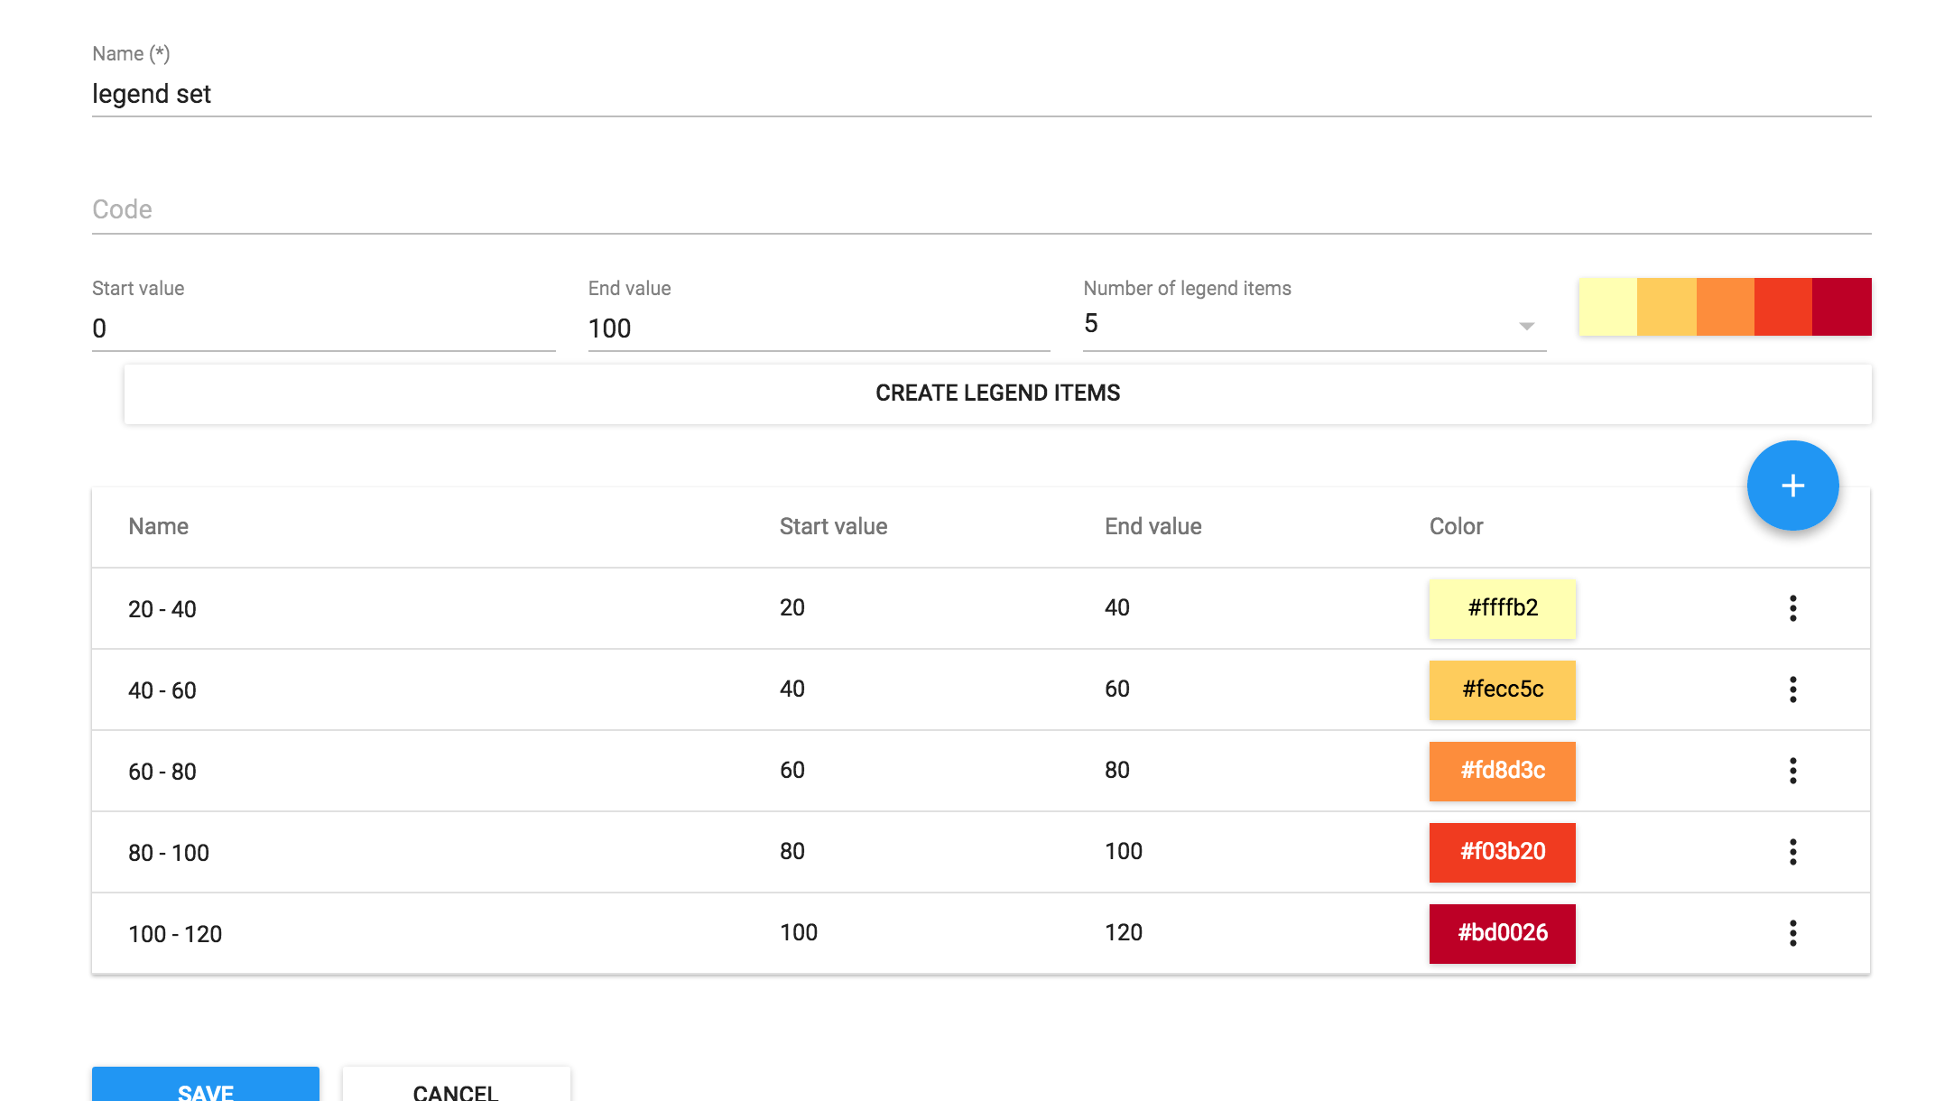Open more options for 60 - 80 row
The height and width of the screenshot is (1101, 1944).
coord(1792,771)
